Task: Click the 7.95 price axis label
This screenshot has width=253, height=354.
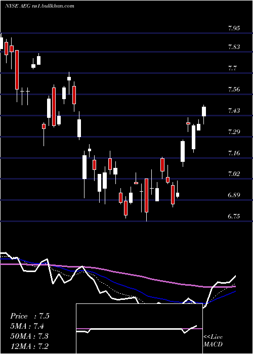Action: pos(234,28)
